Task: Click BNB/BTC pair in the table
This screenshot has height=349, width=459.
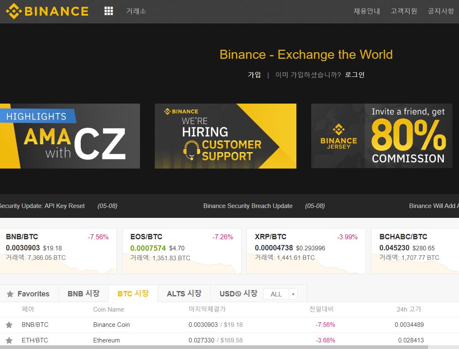Action: [x=35, y=325]
